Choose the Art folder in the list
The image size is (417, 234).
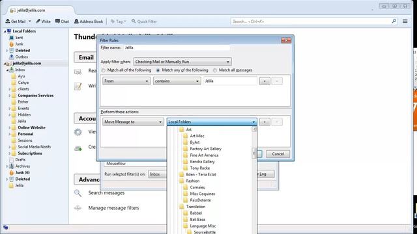tap(188, 129)
